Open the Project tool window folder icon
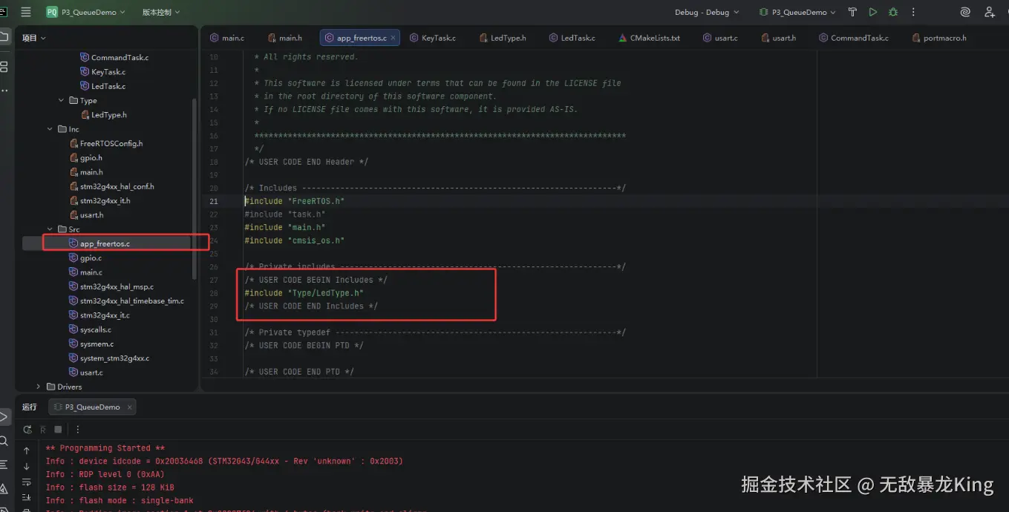 [x=4, y=37]
